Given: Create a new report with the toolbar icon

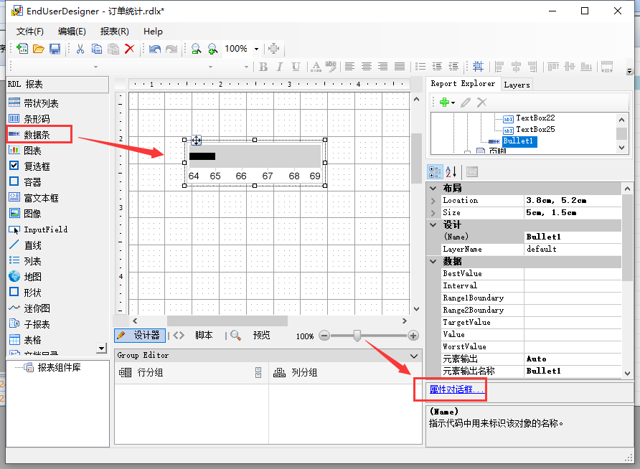Looking at the screenshot, I should pyautogui.click(x=22, y=49).
